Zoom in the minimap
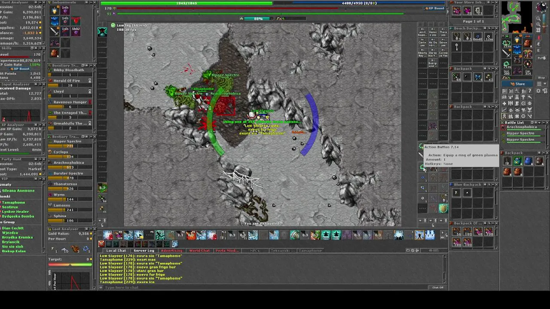 [x=538, y=25]
